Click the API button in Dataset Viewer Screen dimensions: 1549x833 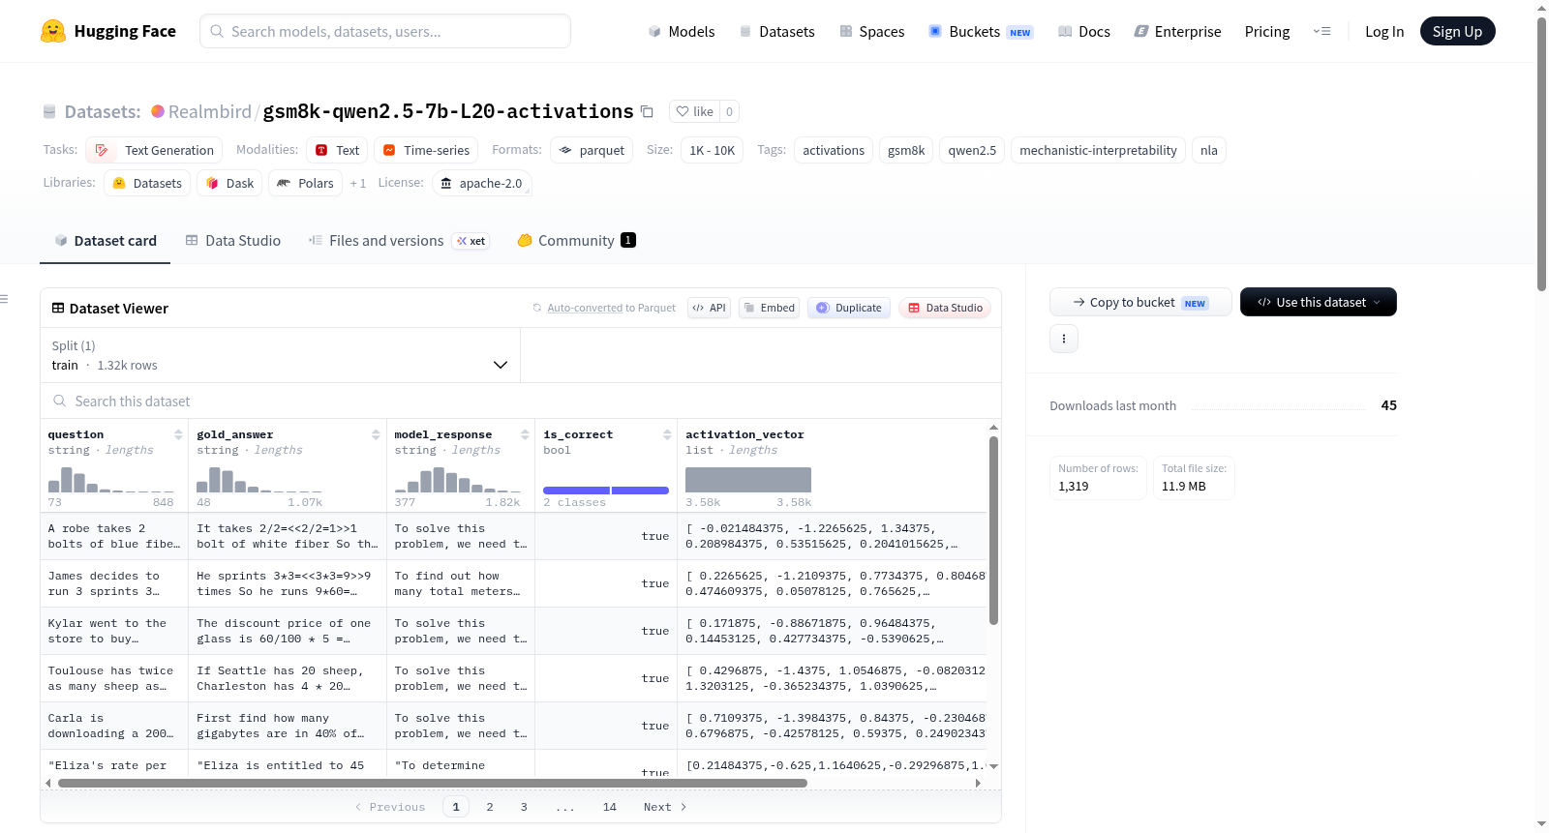tap(709, 308)
